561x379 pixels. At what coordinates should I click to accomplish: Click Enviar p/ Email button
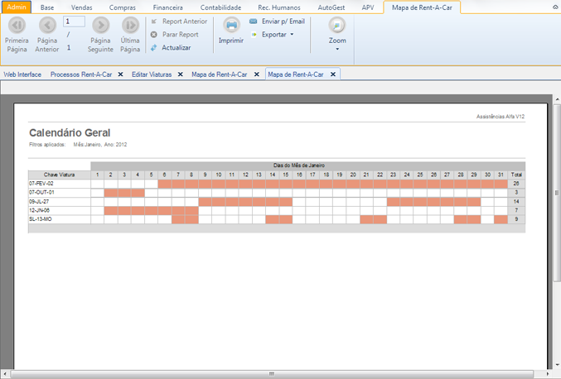pyautogui.click(x=277, y=21)
